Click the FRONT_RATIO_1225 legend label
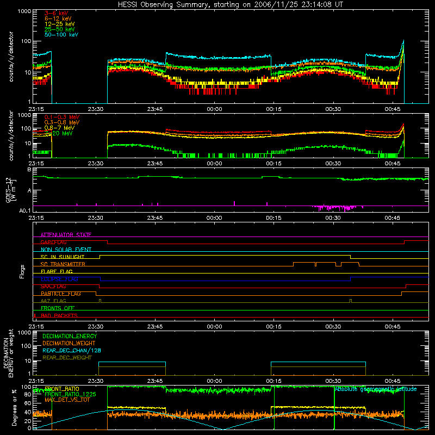Viewport: 435px width, 435px height. [70, 394]
